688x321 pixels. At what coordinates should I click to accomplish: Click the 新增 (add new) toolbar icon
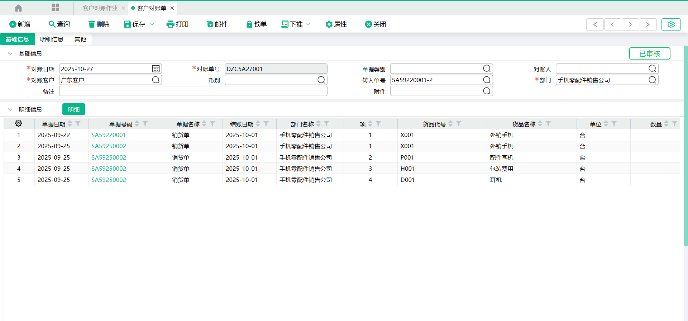pos(13,24)
